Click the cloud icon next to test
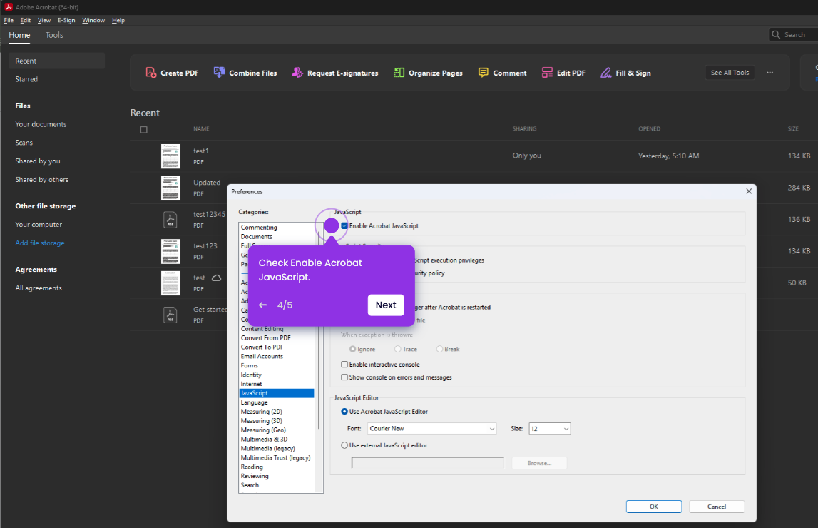Screen dimensions: 818x528 coord(217,278)
